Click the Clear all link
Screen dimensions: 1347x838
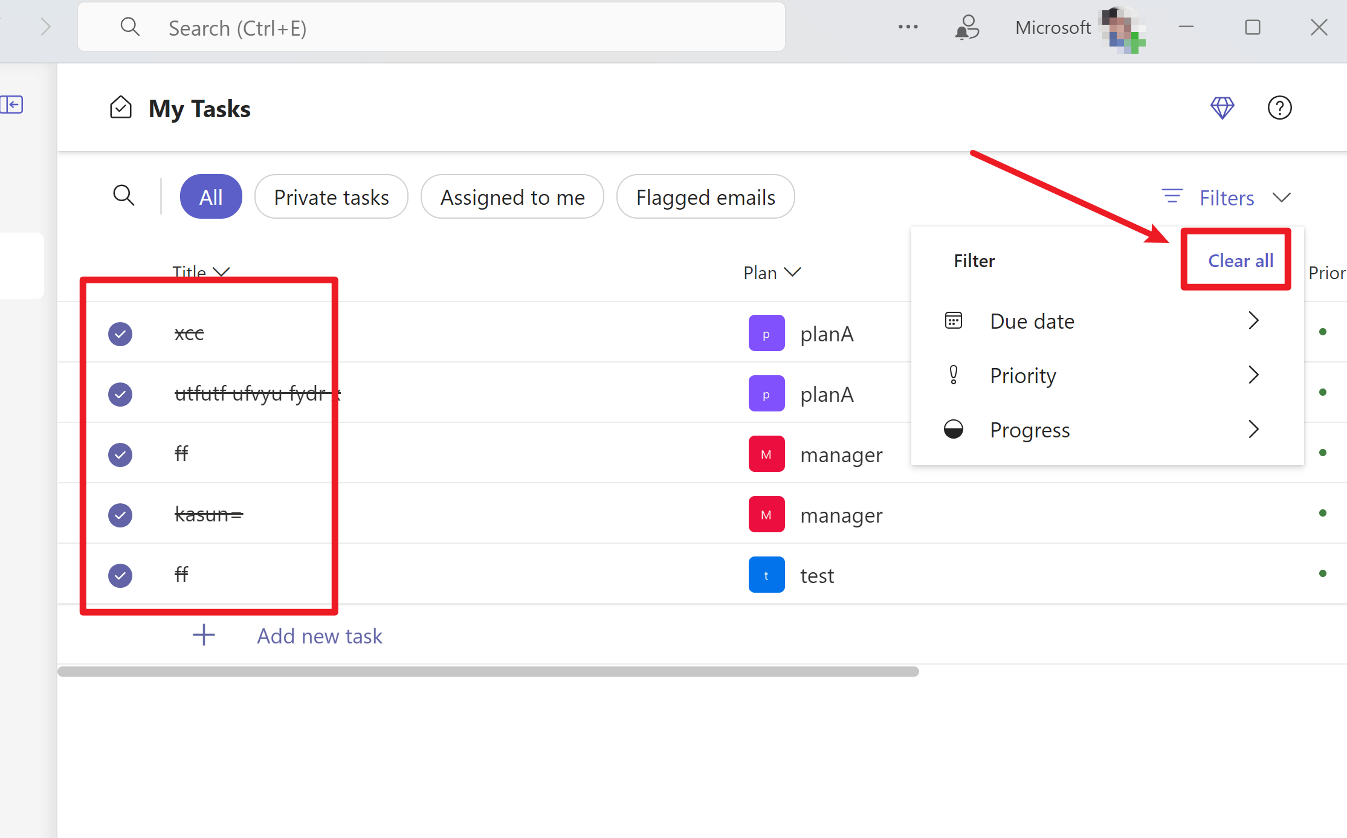(x=1241, y=260)
